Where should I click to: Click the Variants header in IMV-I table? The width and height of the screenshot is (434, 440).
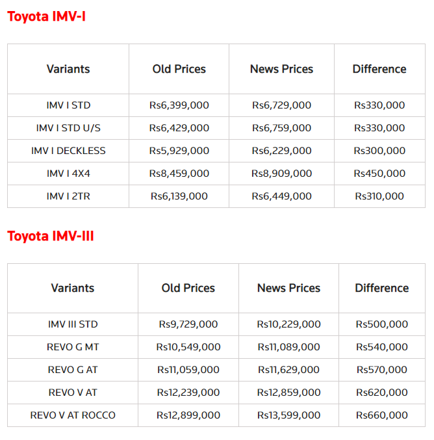68,69
